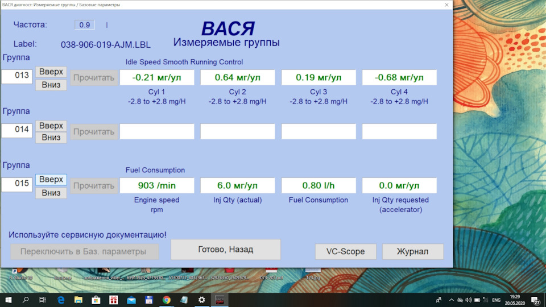Viewport: 546px width, 307px height.
Task: Click fuel consumption value 0.80 l/h
Action: pyautogui.click(x=318, y=185)
